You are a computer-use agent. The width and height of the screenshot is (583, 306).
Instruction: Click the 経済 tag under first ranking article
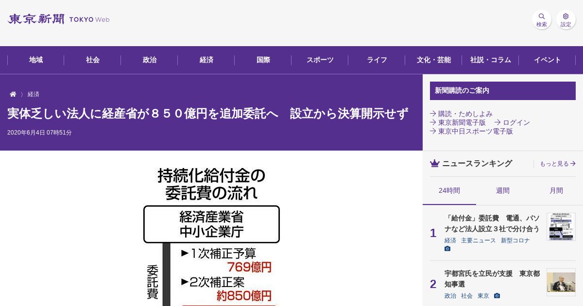coord(450,240)
